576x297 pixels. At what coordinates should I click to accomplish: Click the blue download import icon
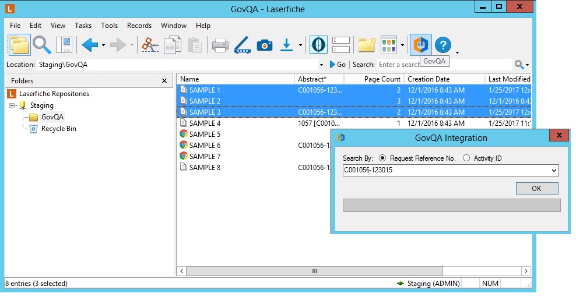coord(286,45)
